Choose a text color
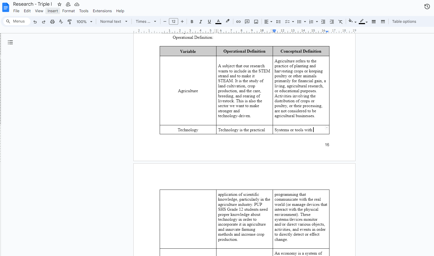Screen dimensions: 434x256 pos(218,22)
